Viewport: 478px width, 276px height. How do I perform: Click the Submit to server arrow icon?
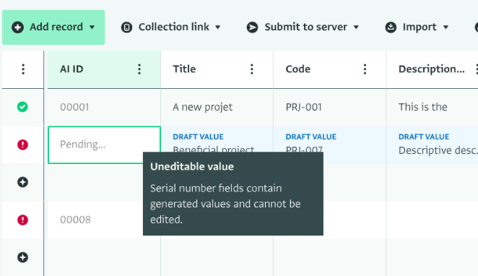[x=252, y=27]
